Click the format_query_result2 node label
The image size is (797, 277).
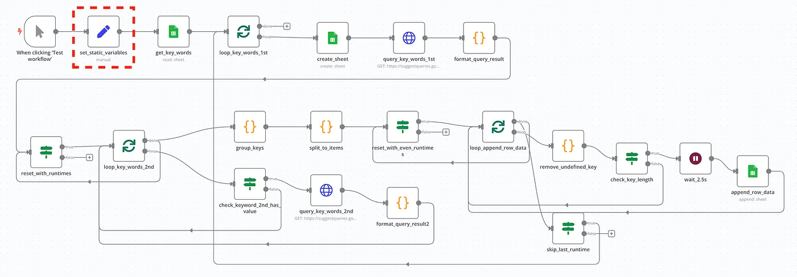click(x=402, y=224)
